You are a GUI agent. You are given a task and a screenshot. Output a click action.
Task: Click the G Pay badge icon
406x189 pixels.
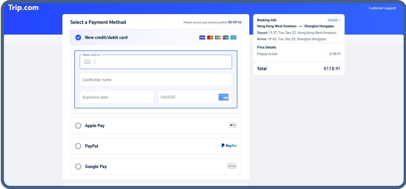pyautogui.click(x=232, y=166)
